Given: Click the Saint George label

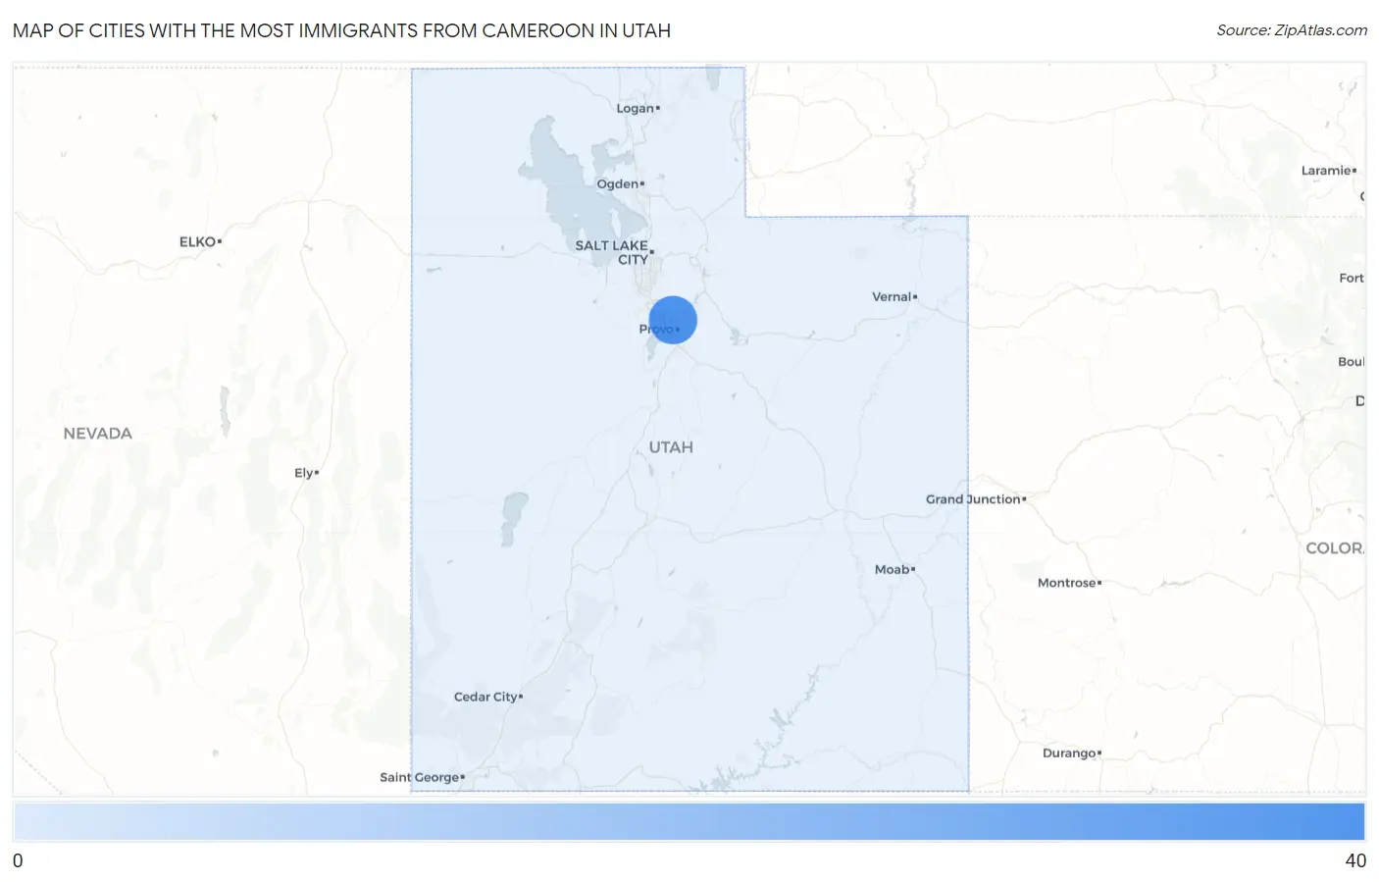Looking at the screenshot, I should point(422,777).
